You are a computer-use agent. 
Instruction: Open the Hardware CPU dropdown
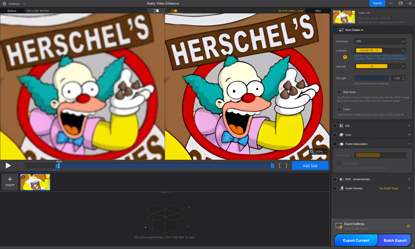(x=380, y=41)
